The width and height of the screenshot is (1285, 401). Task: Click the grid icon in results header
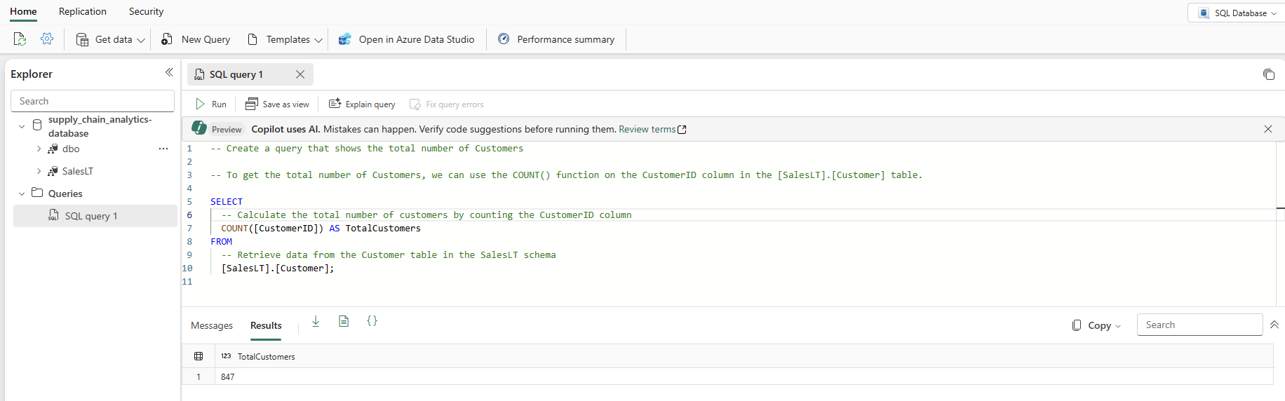tap(199, 356)
